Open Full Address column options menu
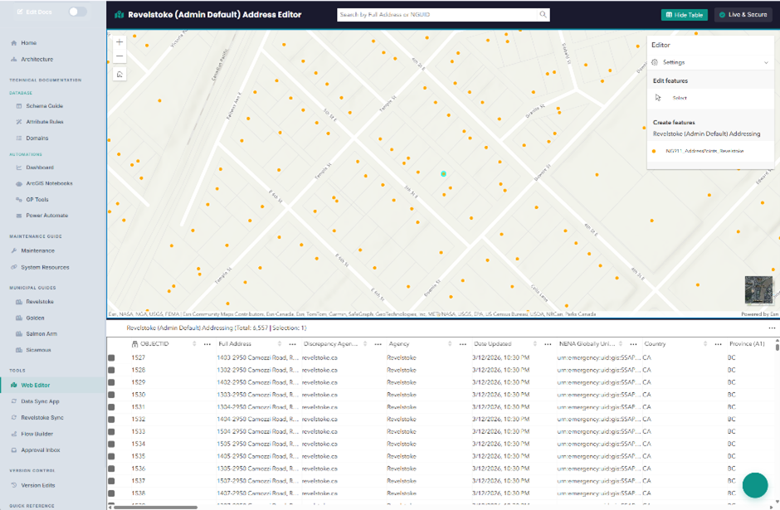The width and height of the screenshot is (780, 510). pos(292,344)
